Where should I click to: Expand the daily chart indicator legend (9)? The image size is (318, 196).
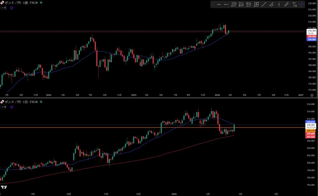(4, 107)
